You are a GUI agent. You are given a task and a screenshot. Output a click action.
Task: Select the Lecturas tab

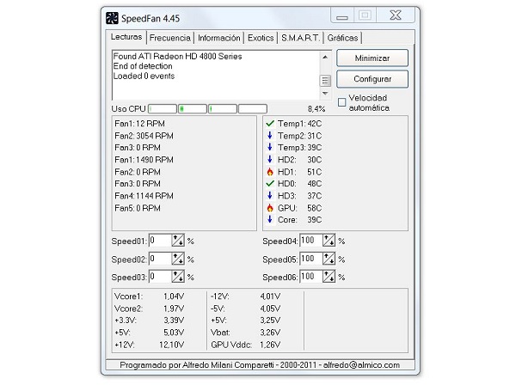(126, 37)
